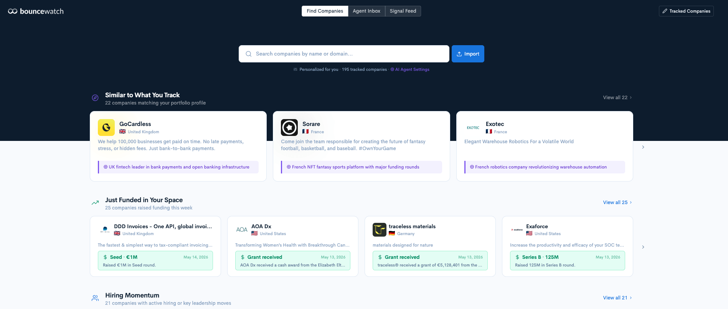Viewport: 728px width, 309px height.
Task: Click the AOA Dx Grant received badge
Action: tap(293, 261)
